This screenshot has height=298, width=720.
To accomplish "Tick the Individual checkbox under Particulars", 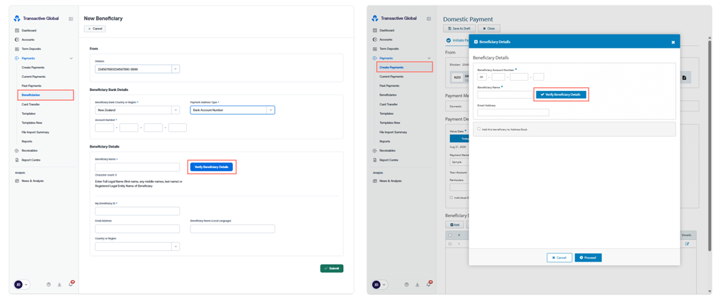I will [451, 197].
